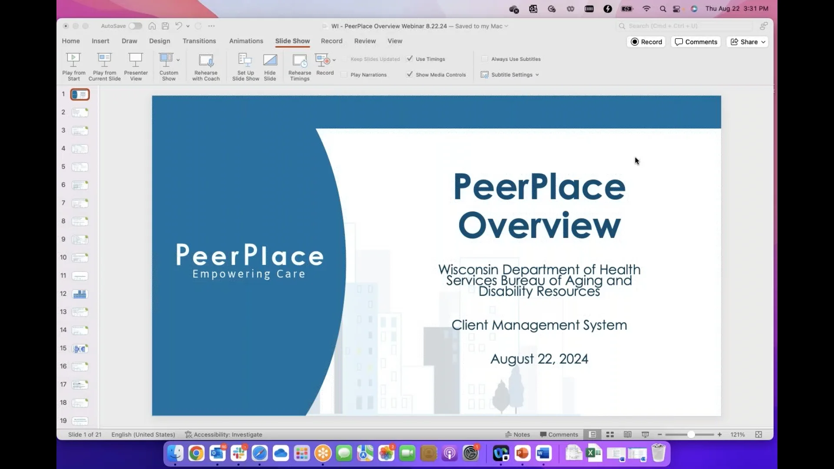Open PowerPoint from the Dock
The width and height of the screenshot is (834, 469).
[522, 453]
